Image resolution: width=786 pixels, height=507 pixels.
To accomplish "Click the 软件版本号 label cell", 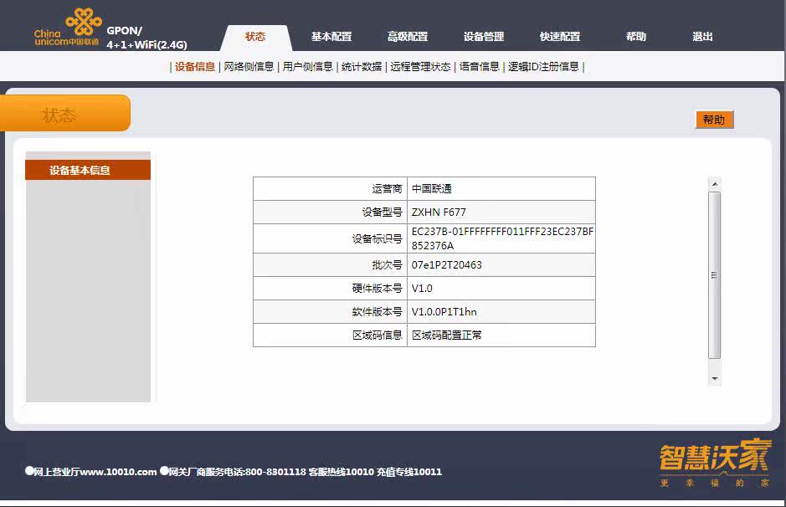I will point(331,312).
